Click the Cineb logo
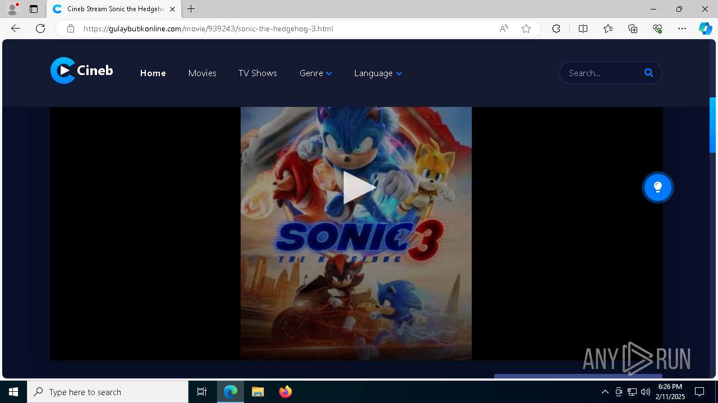Viewport: 718px width, 403px height. (x=82, y=71)
